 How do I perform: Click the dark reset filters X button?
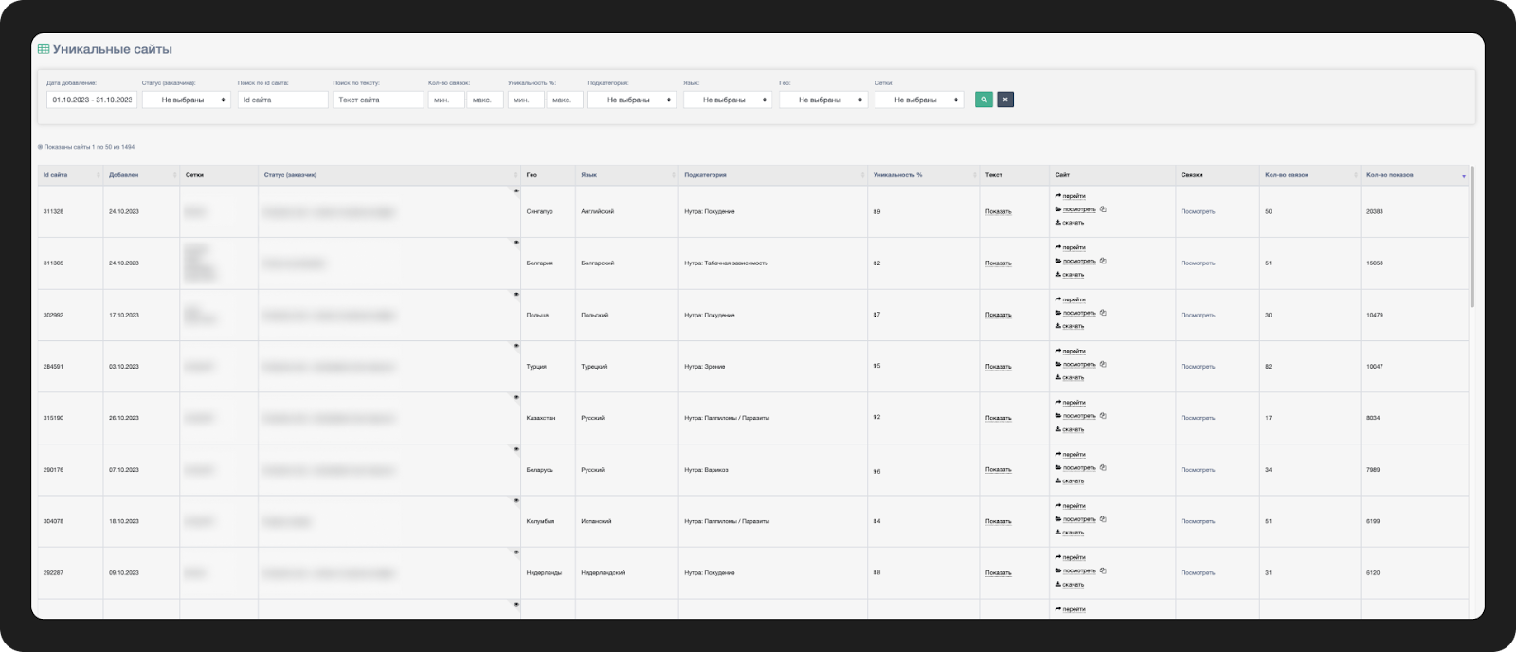[x=1005, y=100]
